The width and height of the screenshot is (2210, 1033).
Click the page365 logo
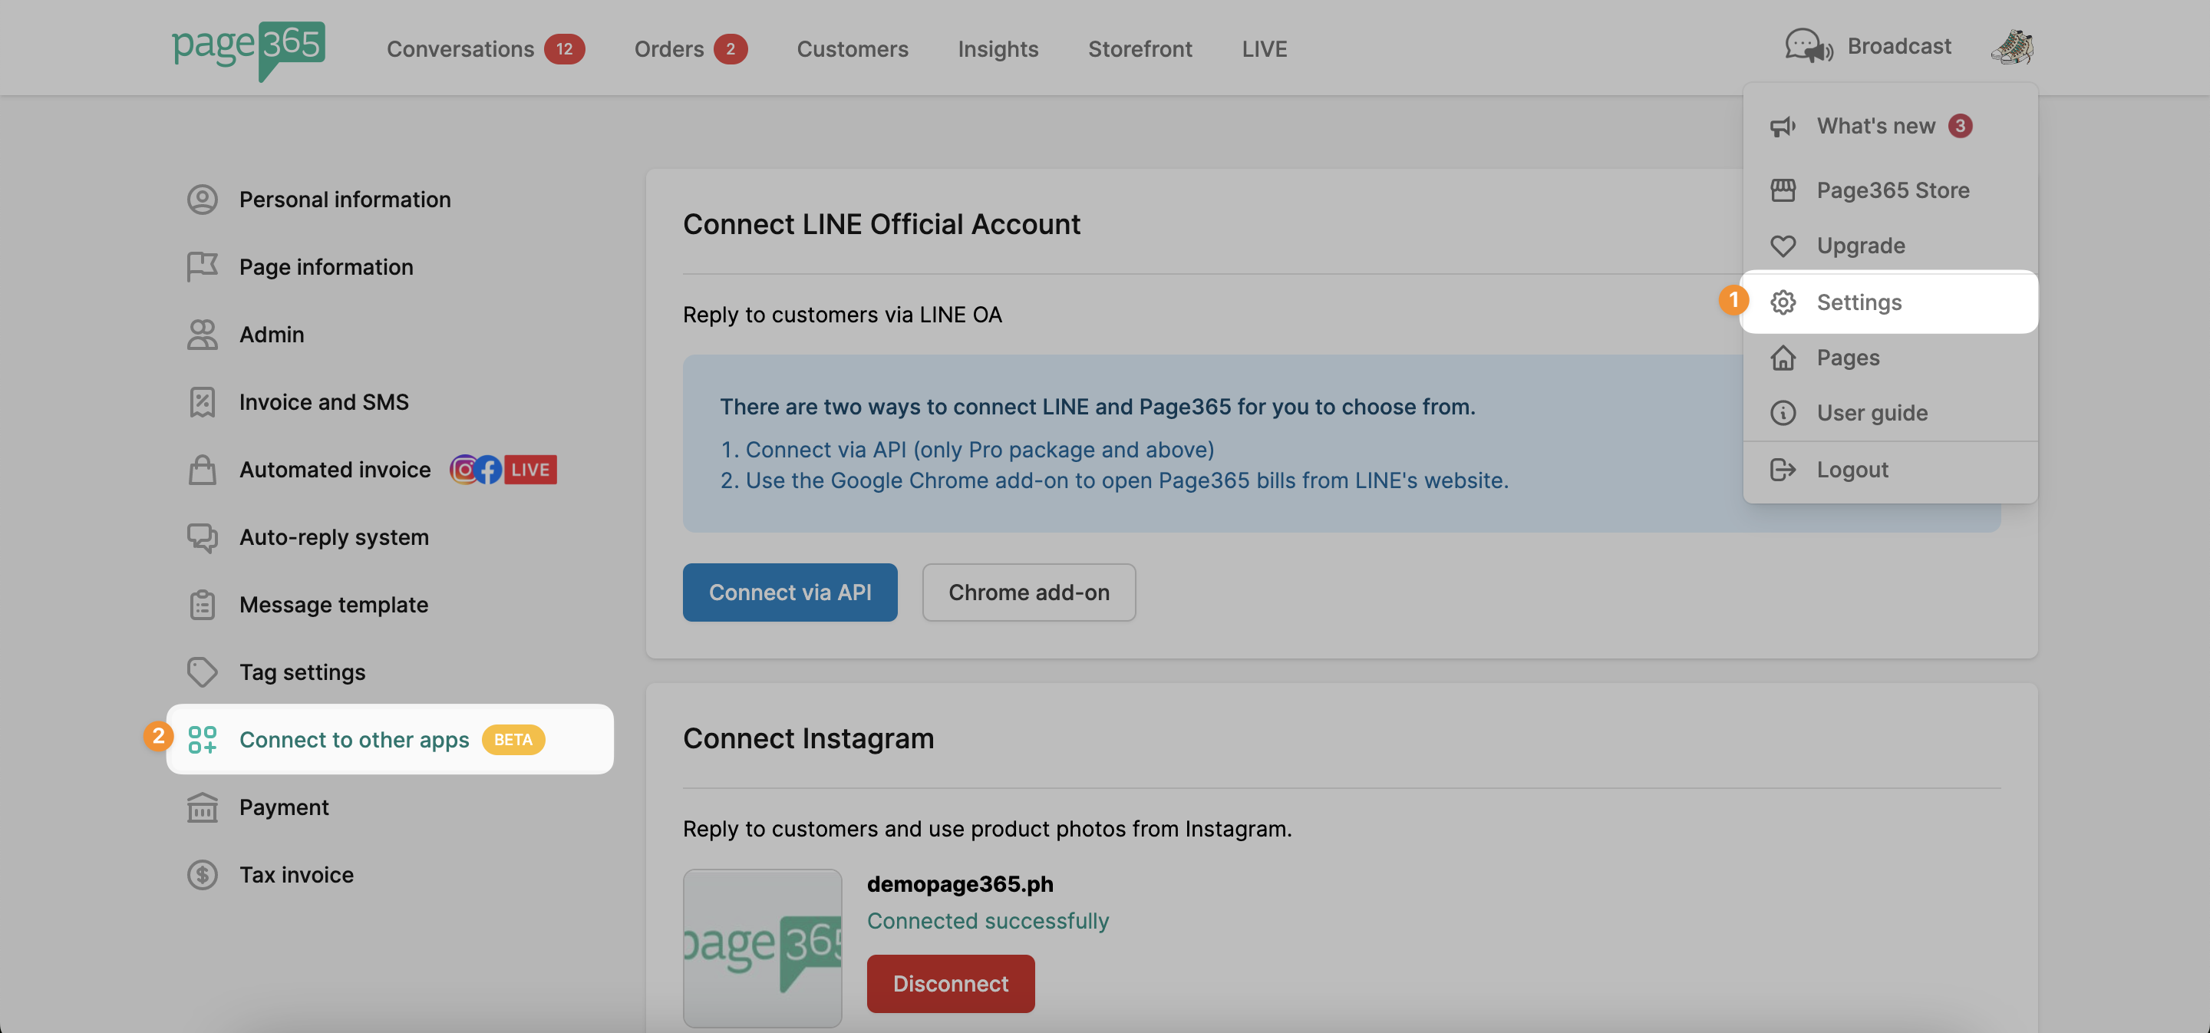[x=248, y=50]
